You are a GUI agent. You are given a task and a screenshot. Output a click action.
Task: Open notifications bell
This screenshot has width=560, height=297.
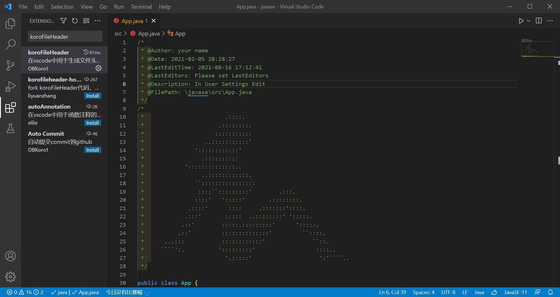pyautogui.click(x=550, y=292)
